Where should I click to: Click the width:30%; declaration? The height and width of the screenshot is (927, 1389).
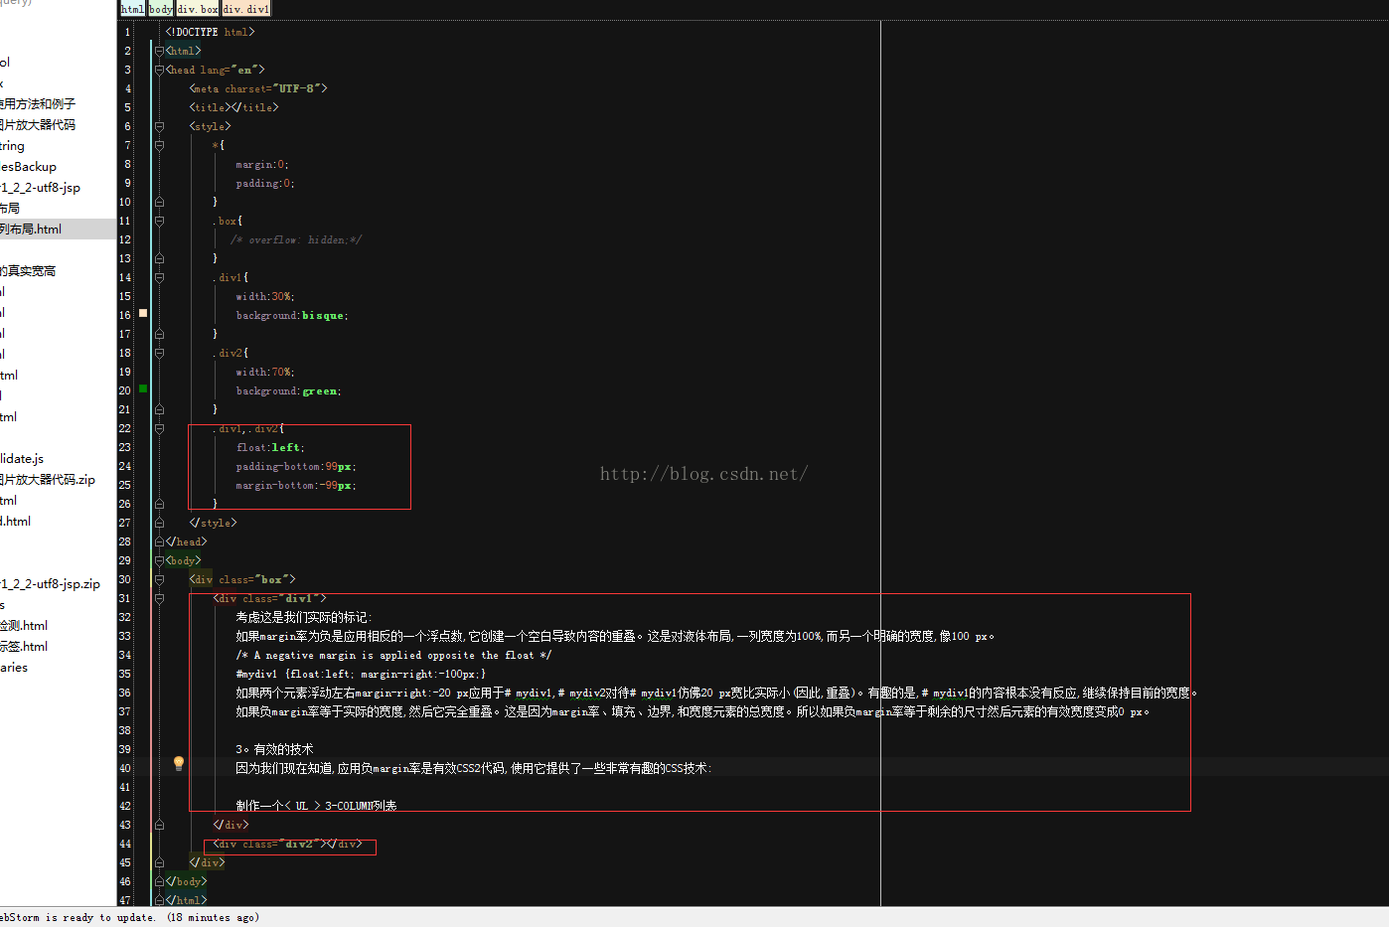265,296
